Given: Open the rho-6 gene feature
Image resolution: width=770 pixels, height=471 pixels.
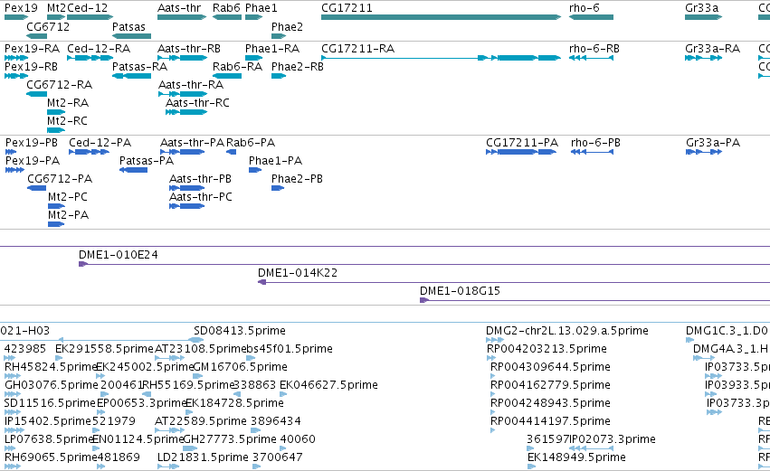Looking at the screenshot, I should click(591, 17).
